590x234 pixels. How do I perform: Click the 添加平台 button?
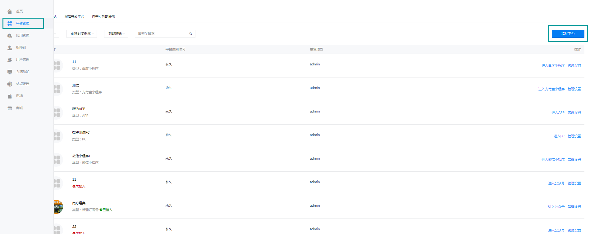(568, 34)
